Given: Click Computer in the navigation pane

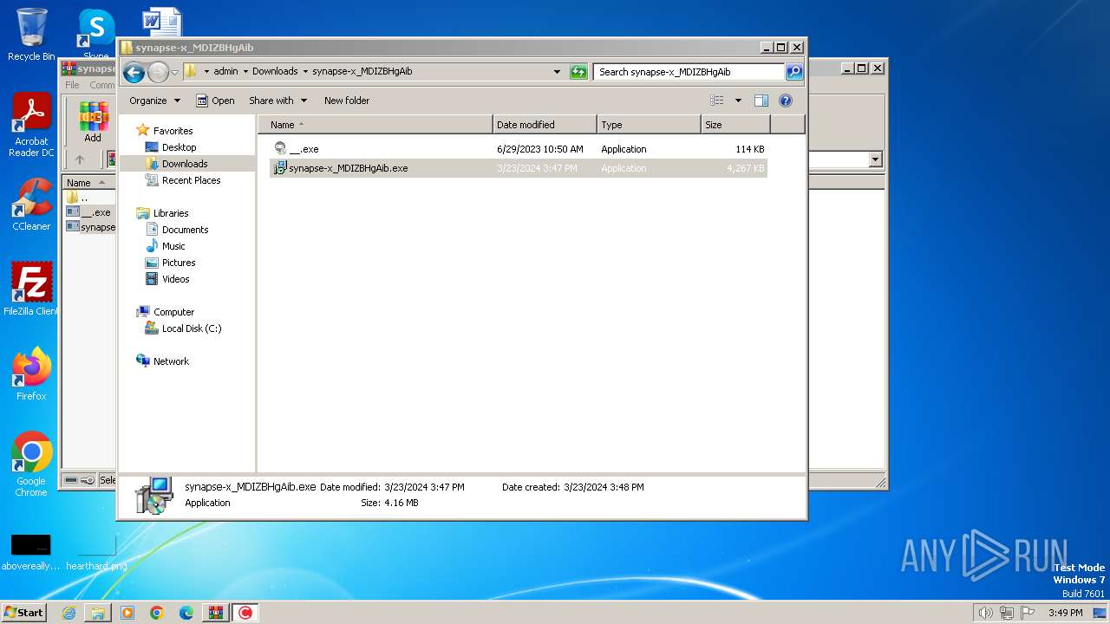Looking at the screenshot, I should [x=173, y=312].
